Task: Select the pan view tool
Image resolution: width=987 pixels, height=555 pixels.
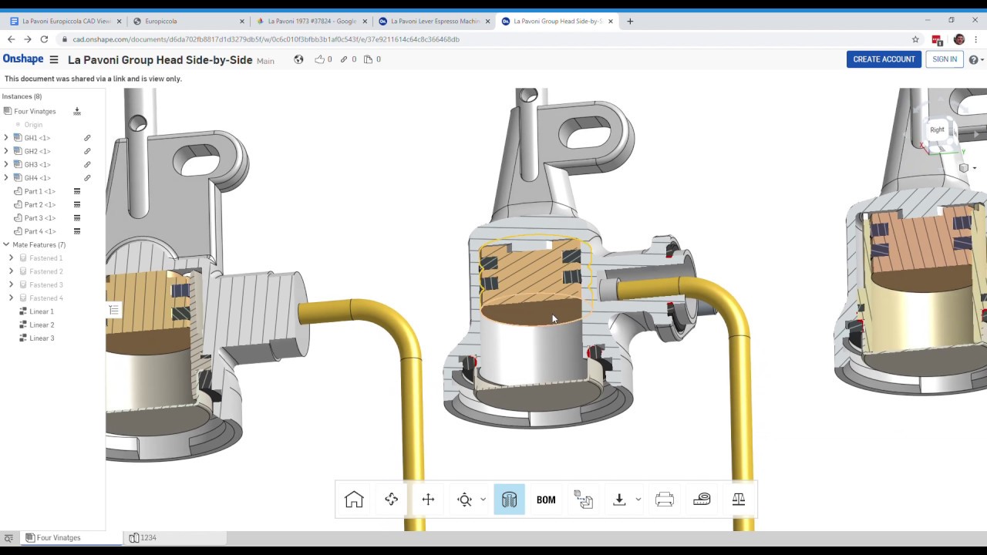Action: click(428, 499)
